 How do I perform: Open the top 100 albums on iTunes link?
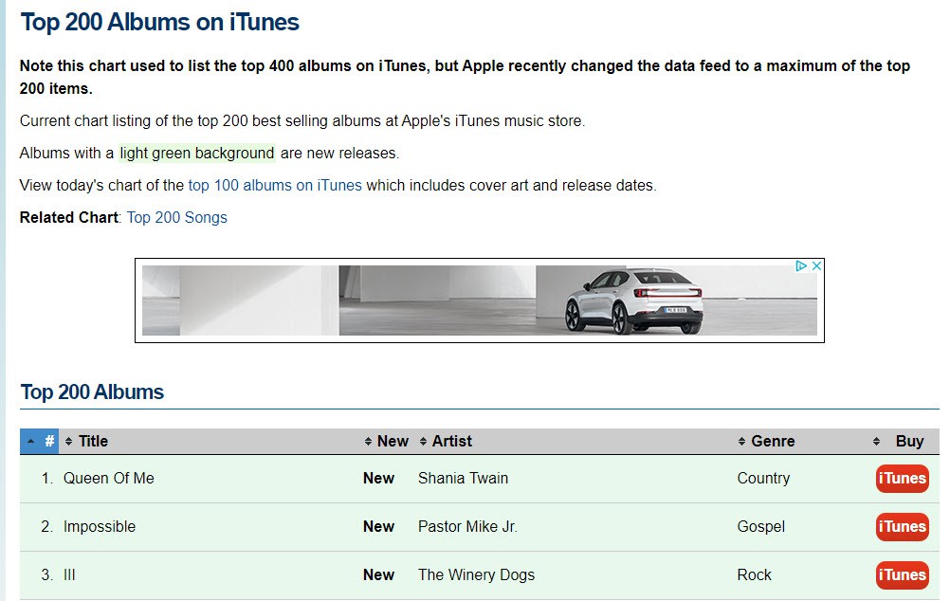click(x=275, y=186)
